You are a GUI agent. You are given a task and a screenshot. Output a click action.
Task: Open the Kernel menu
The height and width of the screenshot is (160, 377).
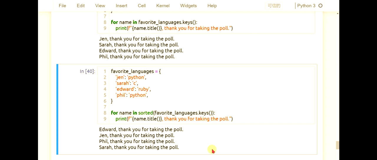point(163,6)
